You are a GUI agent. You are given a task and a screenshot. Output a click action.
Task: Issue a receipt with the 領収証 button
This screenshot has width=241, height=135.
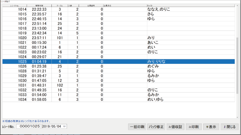175,127
